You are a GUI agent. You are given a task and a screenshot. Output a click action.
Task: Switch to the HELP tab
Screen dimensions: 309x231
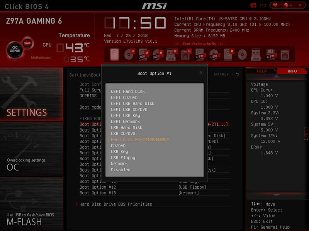[x=262, y=71]
